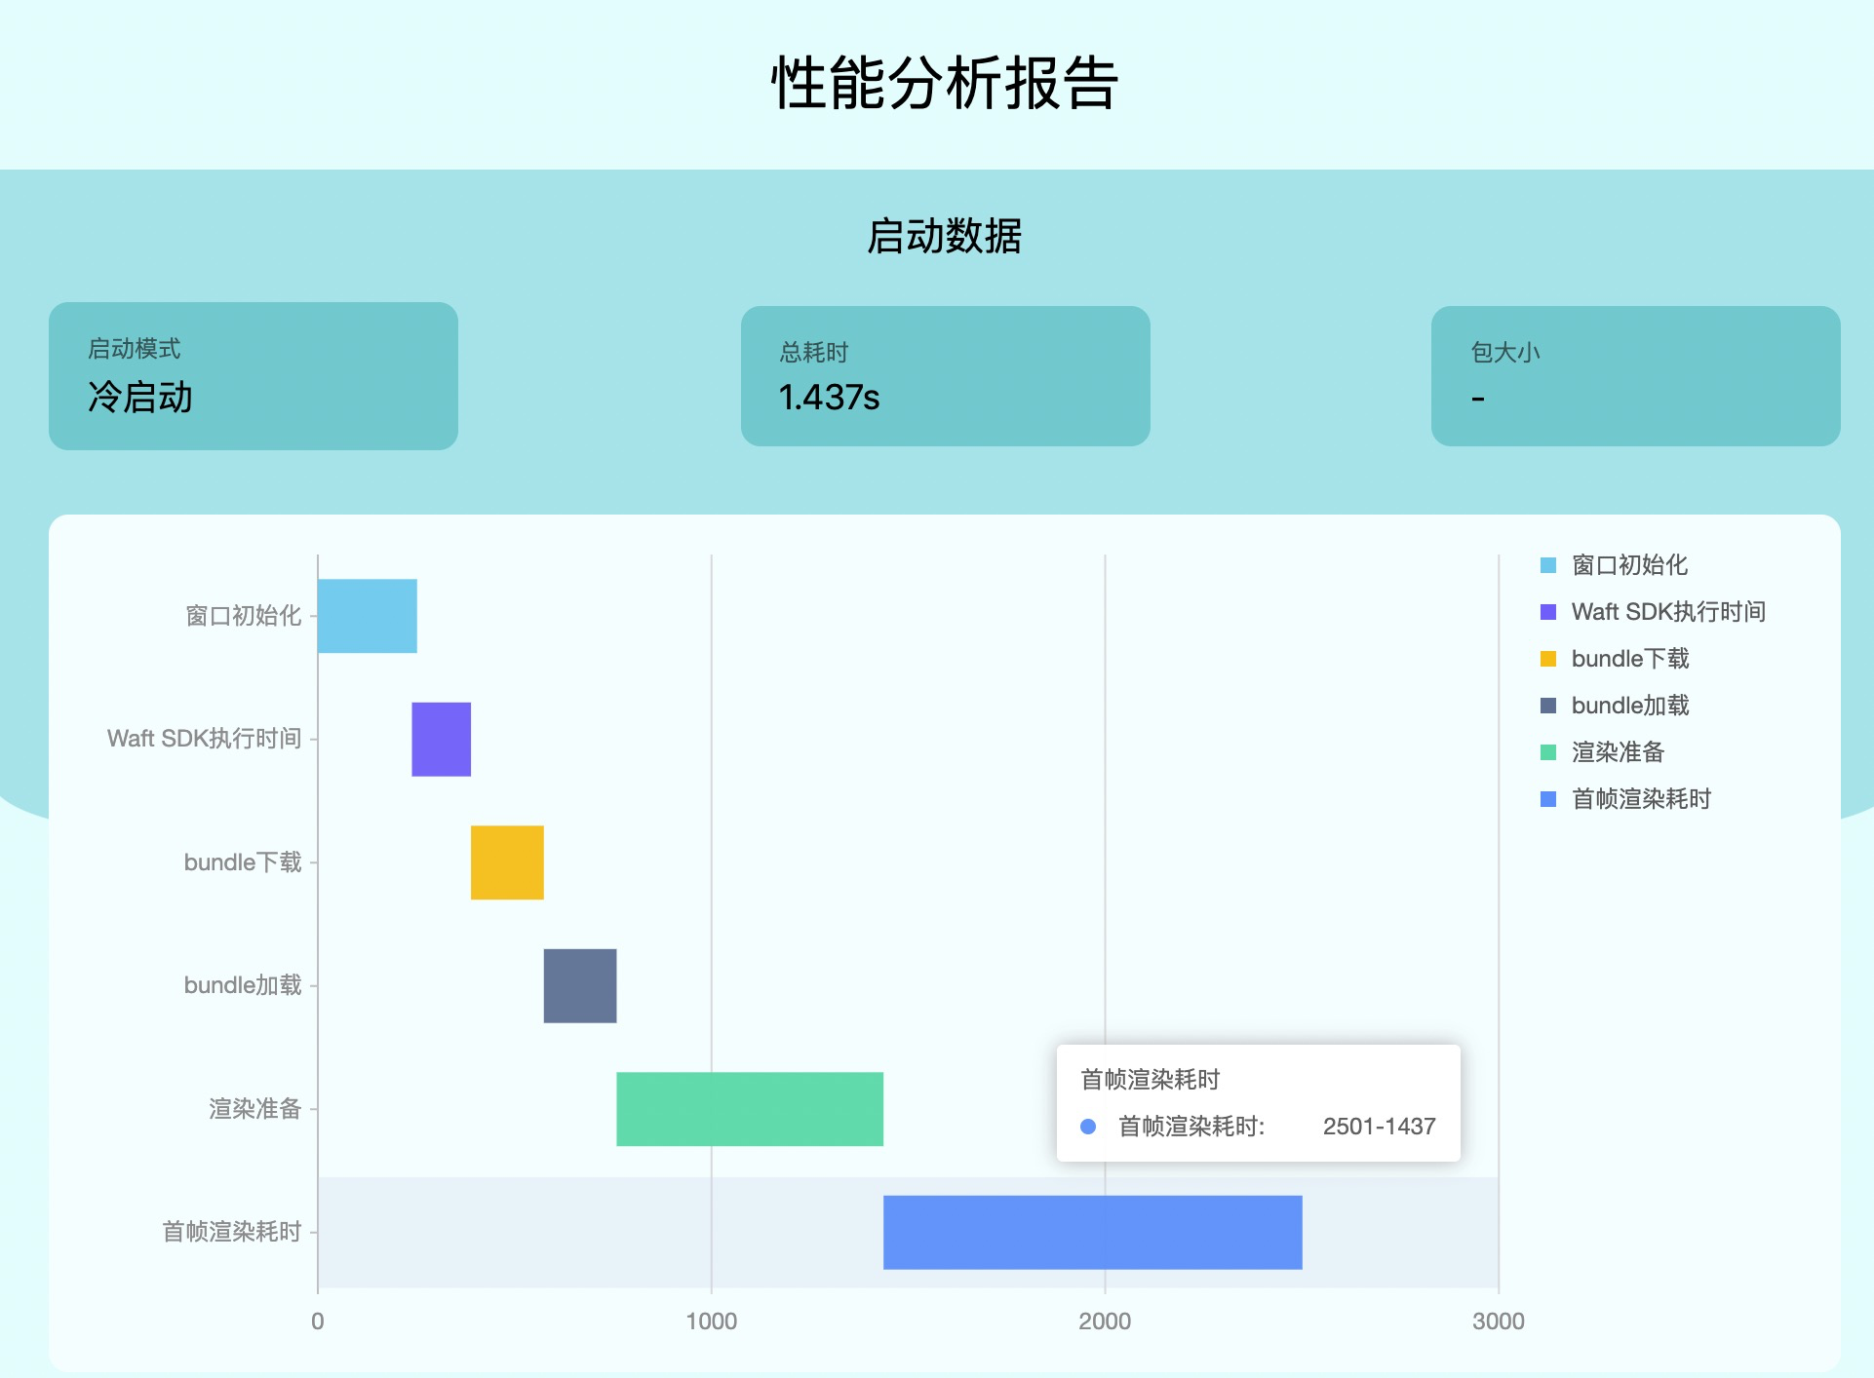Click the 总耗时 1.437s card
The height and width of the screenshot is (1378, 1874).
click(945, 376)
